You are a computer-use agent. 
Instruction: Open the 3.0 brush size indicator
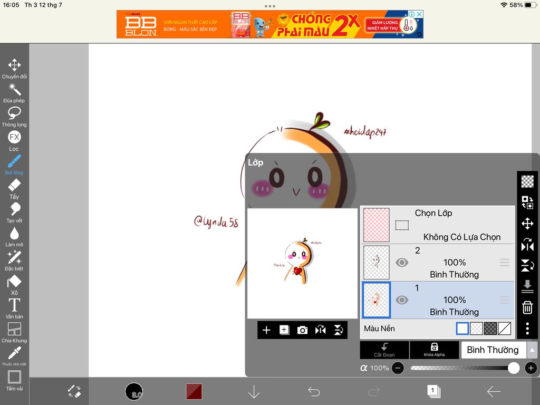pos(133,392)
